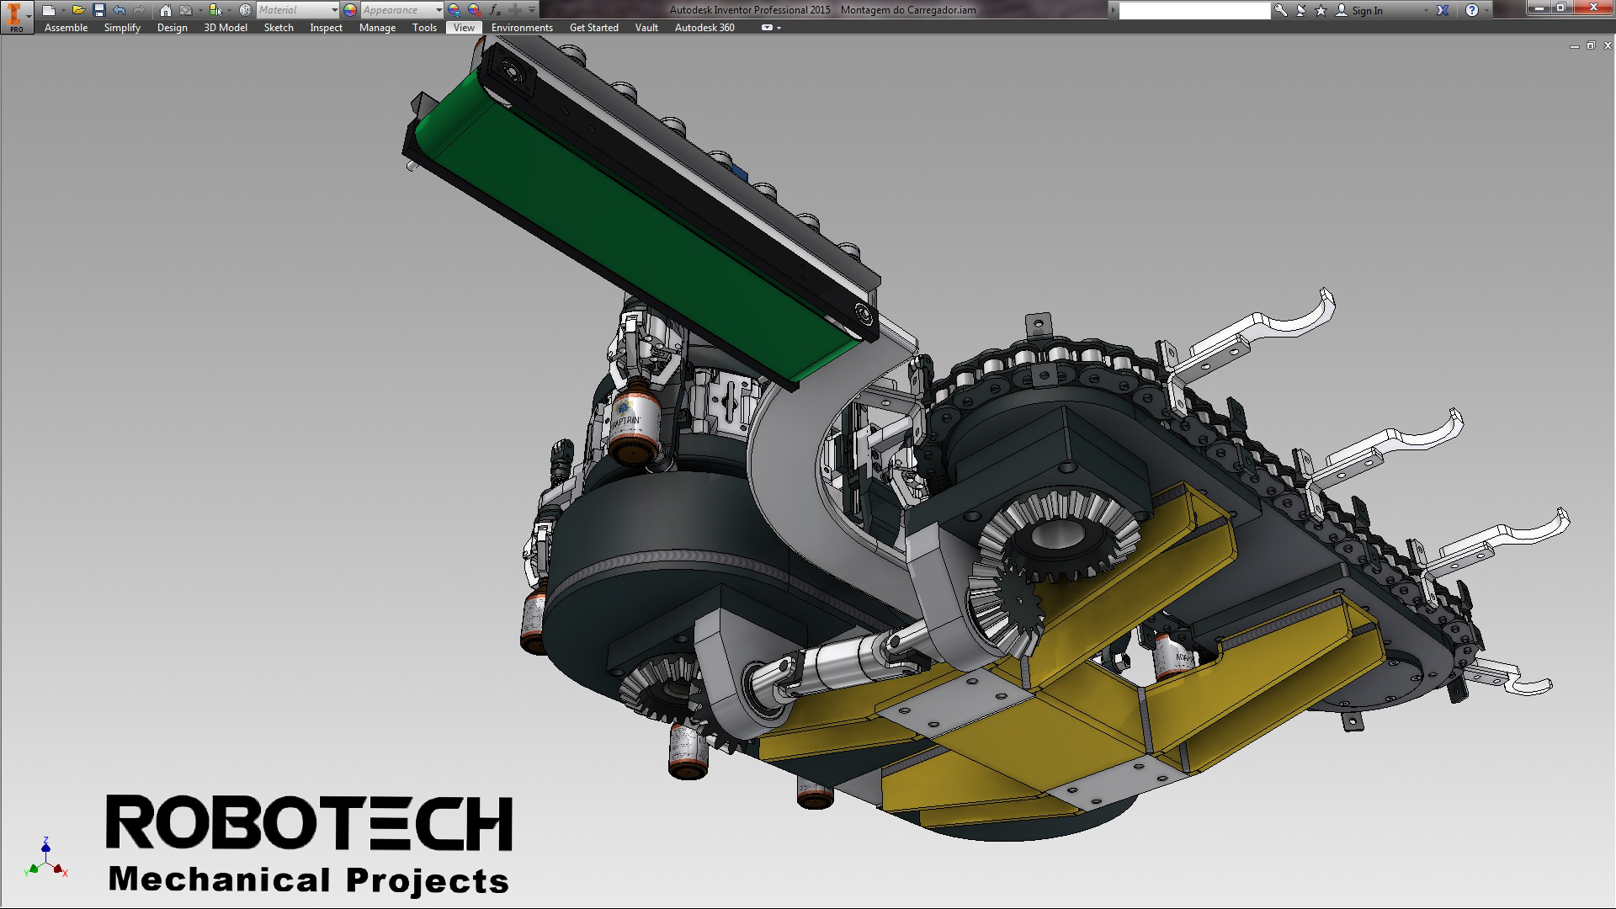The image size is (1616, 909).
Task: Restore the document window
Action: (1591, 45)
